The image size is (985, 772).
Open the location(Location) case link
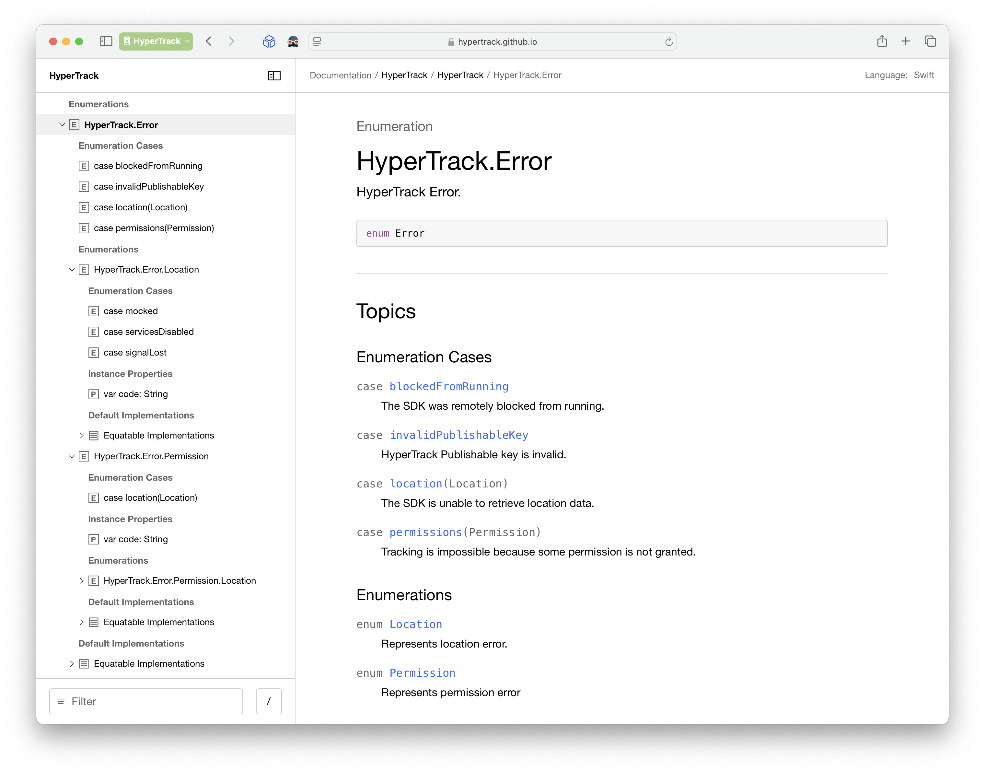coord(416,484)
